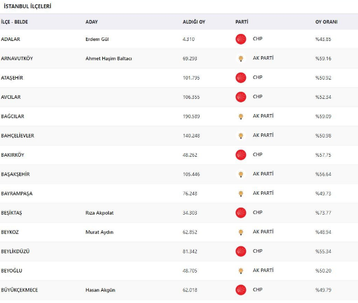The width and height of the screenshot is (358, 303).
Task: Click the ALDIĞI OY column header
Action: point(194,22)
